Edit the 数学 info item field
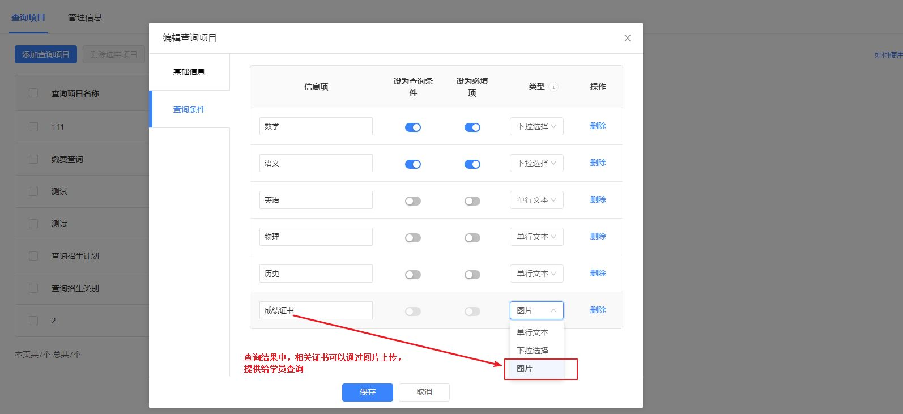The image size is (903, 414). [x=316, y=126]
